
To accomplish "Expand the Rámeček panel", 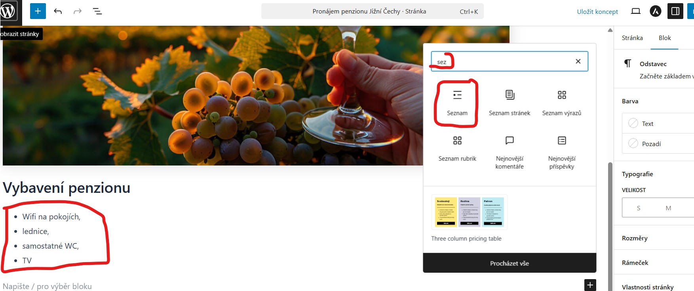I will click(x=635, y=262).
